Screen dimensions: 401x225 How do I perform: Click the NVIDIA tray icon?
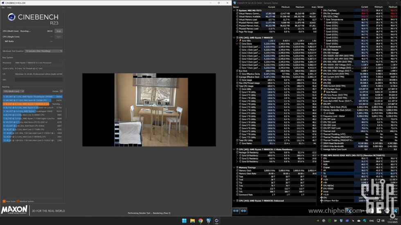pos(318,221)
